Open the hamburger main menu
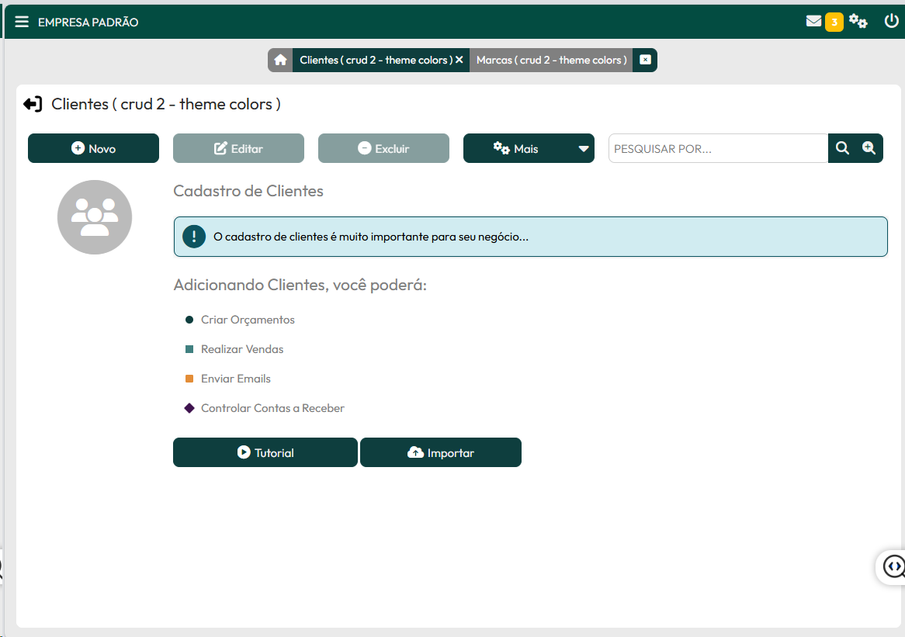The width and height of the screenshot is (905, 637). coord(22,22)
